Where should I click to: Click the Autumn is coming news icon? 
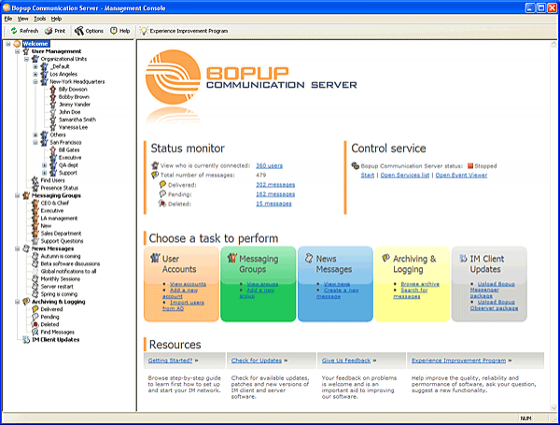(x=35, y=256)
